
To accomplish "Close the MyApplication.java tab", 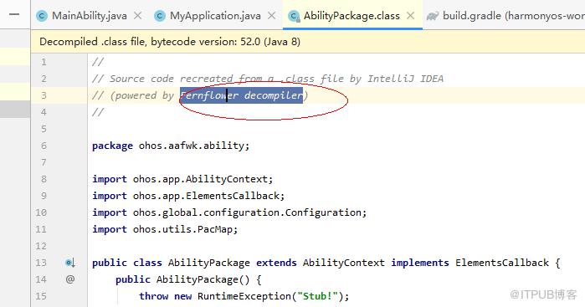I will pos(272,16).
